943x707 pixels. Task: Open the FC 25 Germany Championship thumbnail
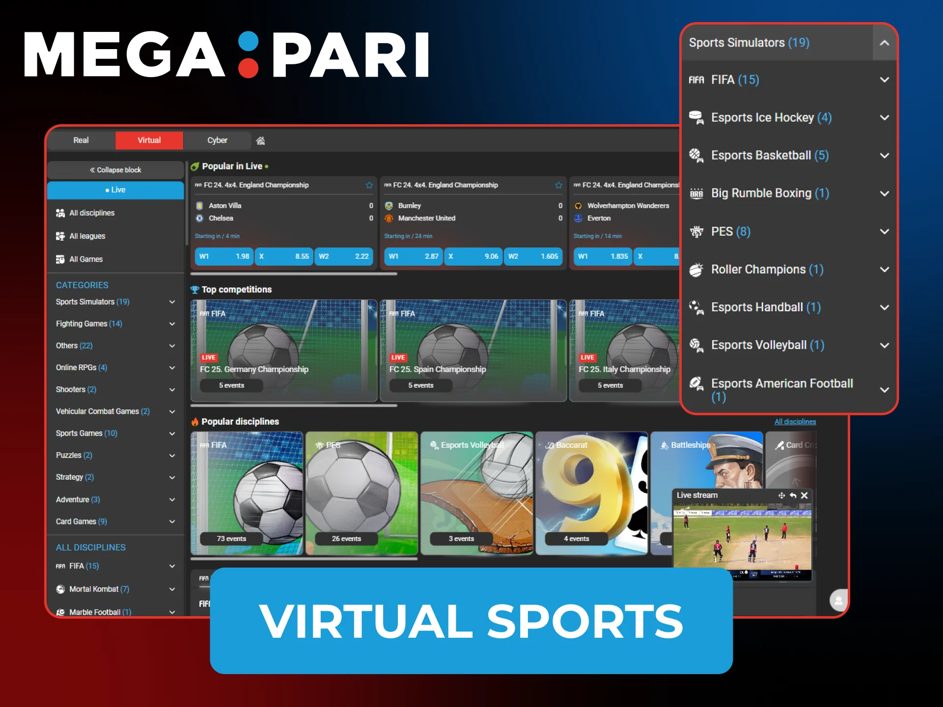(284, 350)
